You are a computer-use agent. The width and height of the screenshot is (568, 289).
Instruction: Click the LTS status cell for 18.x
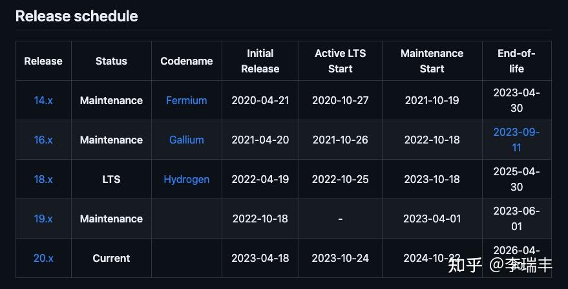pos(111,179)
